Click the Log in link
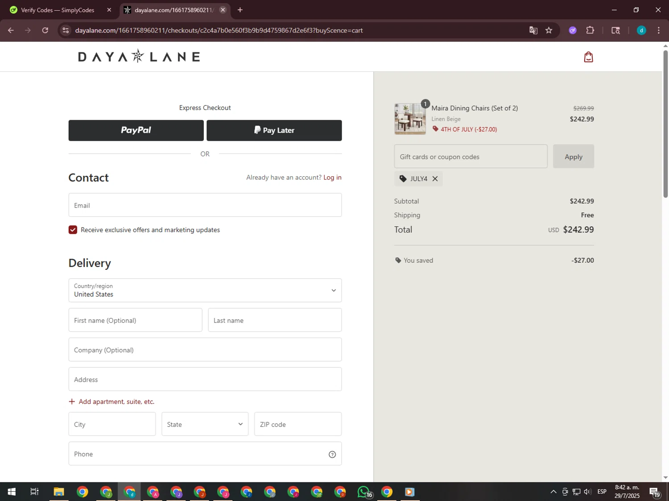 tap(332, 177)
